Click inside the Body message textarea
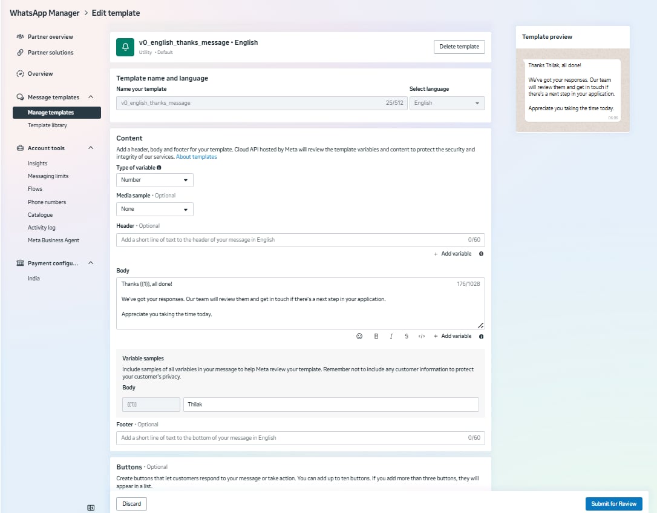Viewport: 657px width, 513px height. click(x=301, y=303)
